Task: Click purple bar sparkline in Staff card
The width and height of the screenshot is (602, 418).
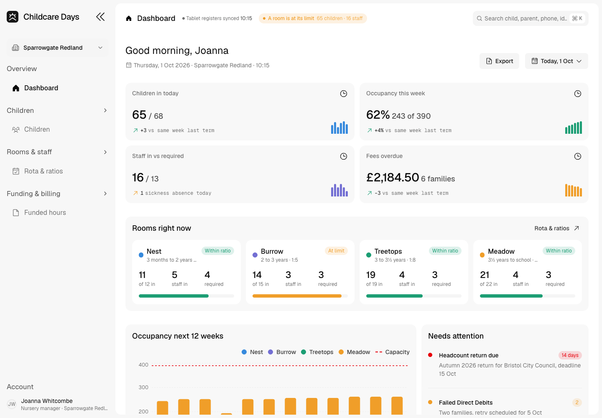Action: [339, 190]
